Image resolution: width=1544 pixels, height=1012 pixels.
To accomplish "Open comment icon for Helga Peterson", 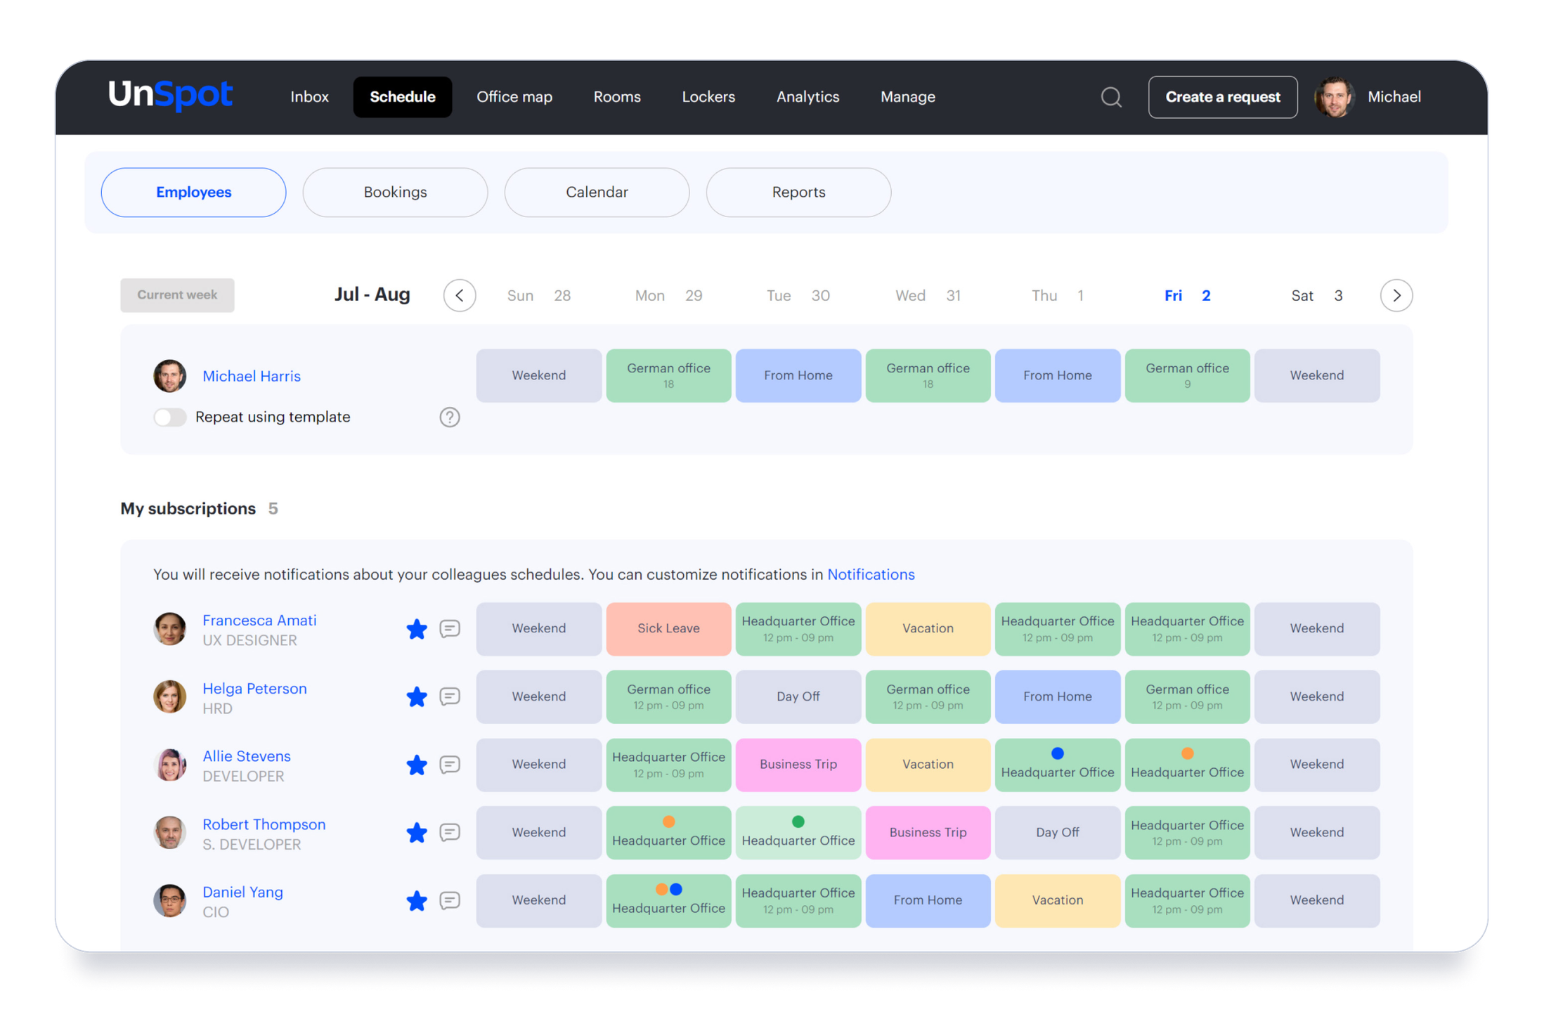I will click(x=449, y=696).
